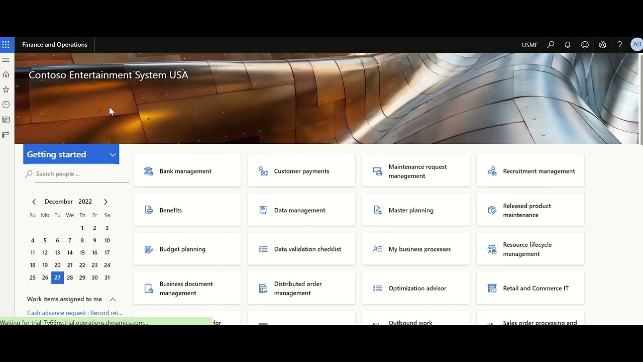The image size is (643, 362).
Task: Open the My business processes tile
Action: tap(416, 249)
